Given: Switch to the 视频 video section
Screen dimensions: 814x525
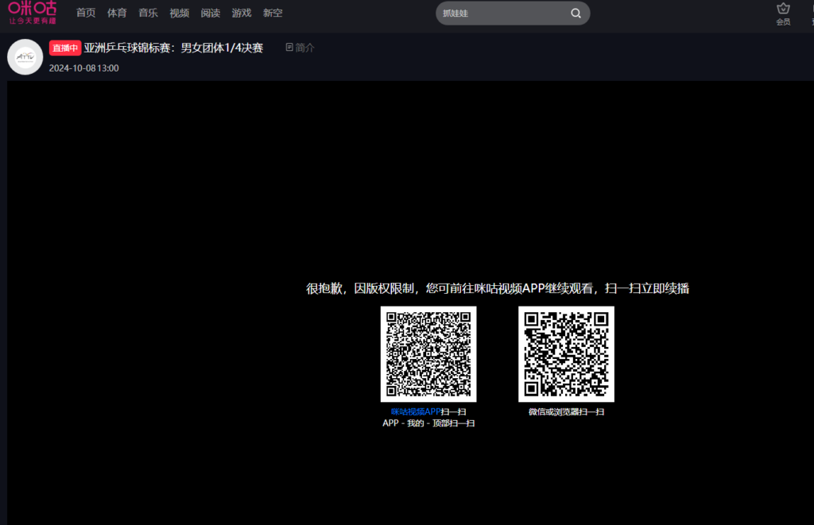Looking at the screenshot, I should (x=179, y=13).
